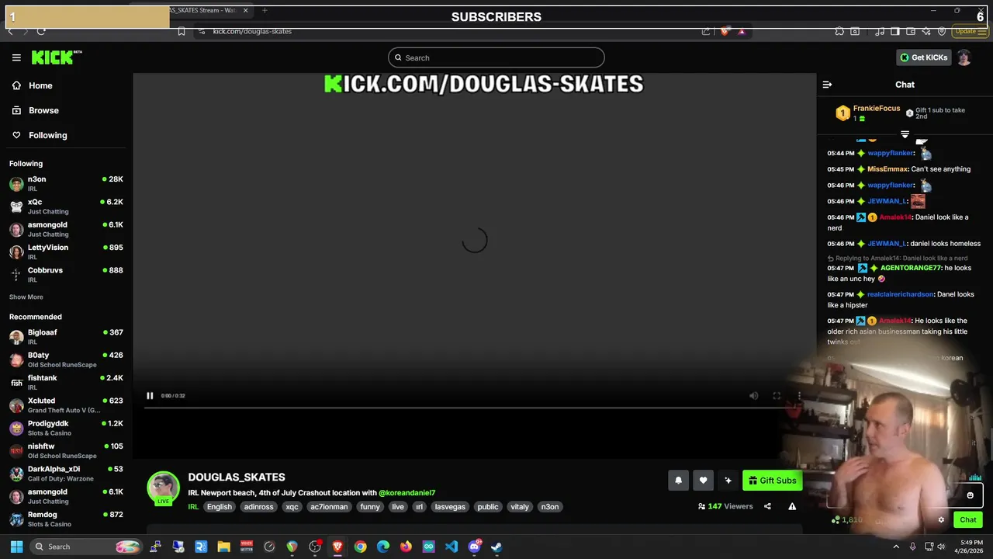Open nishftw in Recommended list
This screenshot has height=559, width=993.
(66, 450)
